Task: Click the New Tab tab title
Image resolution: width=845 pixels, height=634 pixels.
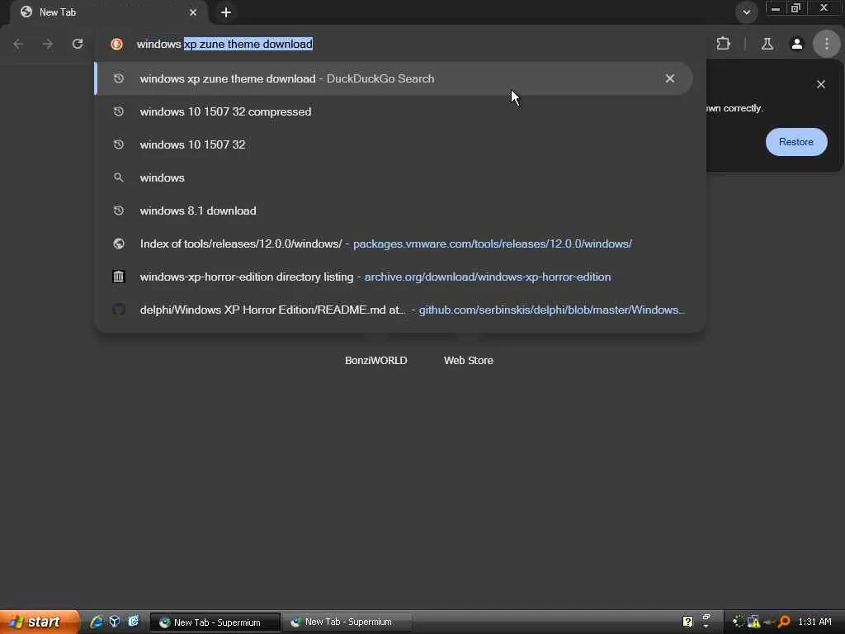Action: click(x=58, y=12)
